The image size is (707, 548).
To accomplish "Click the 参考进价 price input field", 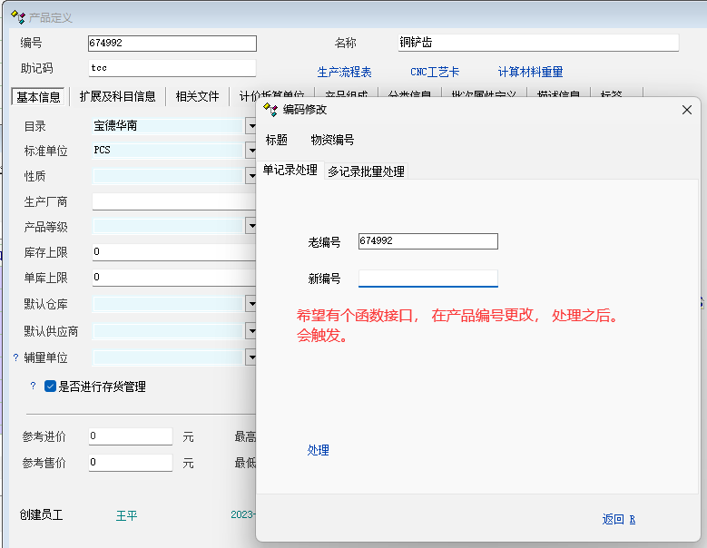I will [x=130, y=436].
